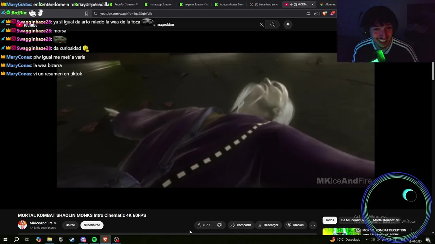Screen dimensions: 435x244
Task: Close the MORTAL KOMBAT YouTube tab
Action: (313, 4)
